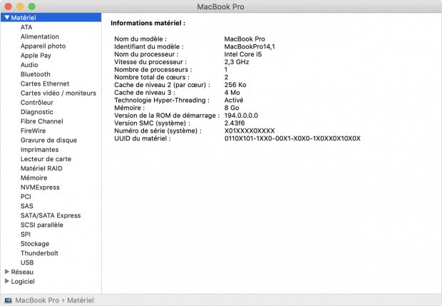Select Contrôleur in the sidebar
This screenshot has height=306, width=442.
coord(36,103)
